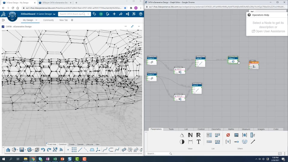Select the Point grid pattern tool

74,150
